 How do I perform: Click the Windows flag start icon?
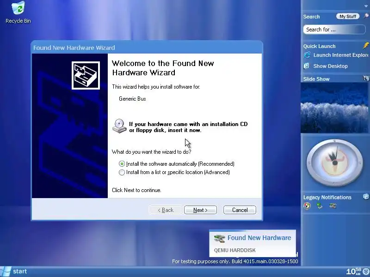point(5,271)
